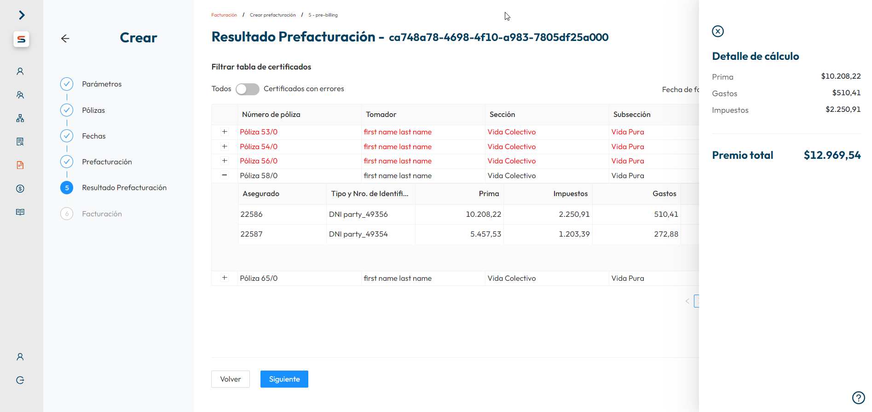
Task: Open Facturación breadcrumb link
Action: 224,15
